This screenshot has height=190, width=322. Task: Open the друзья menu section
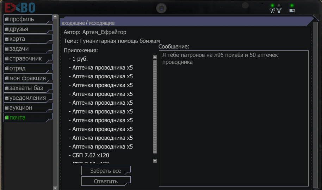coord(28,29)
